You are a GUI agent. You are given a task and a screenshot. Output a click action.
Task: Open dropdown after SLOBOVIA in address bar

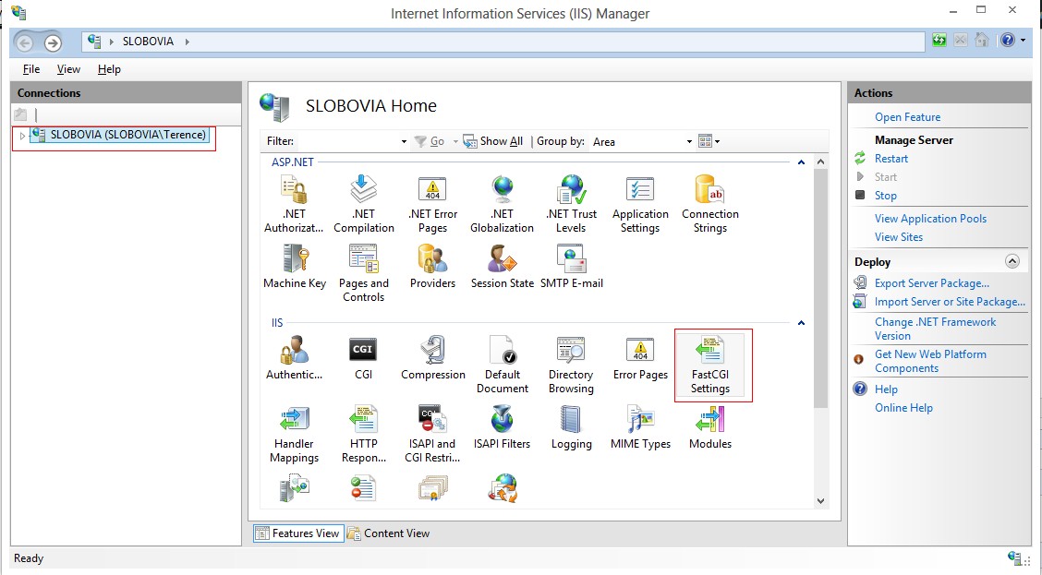(x=187, y=42)
